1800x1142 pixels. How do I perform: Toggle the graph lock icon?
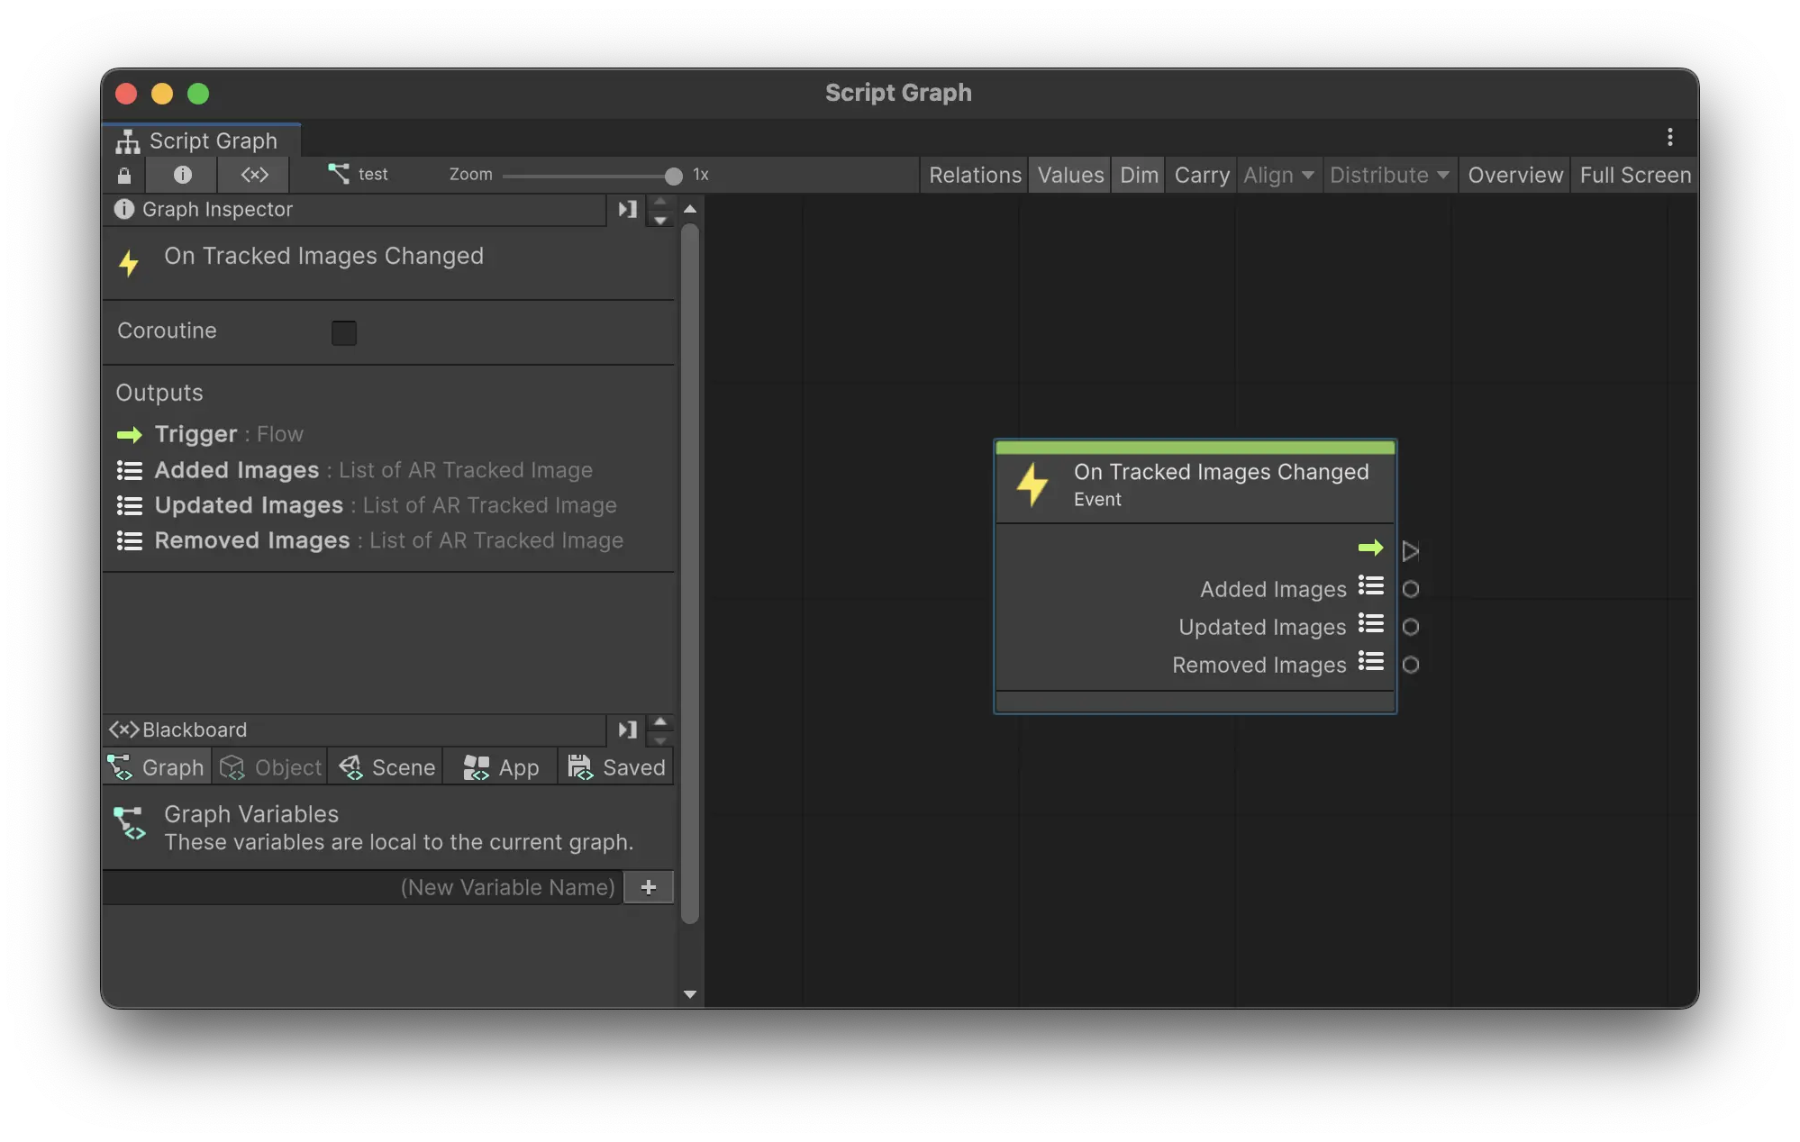click(124, 176)
